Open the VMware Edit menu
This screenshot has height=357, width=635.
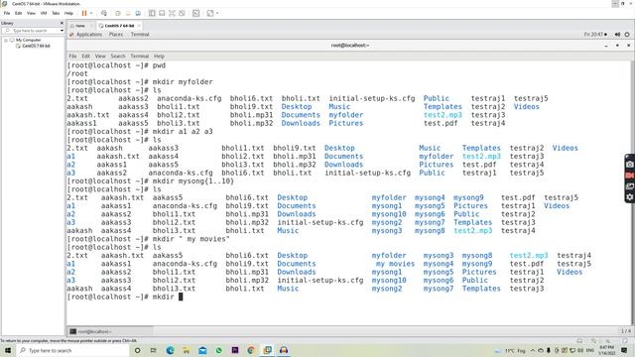tap(19, 13)
